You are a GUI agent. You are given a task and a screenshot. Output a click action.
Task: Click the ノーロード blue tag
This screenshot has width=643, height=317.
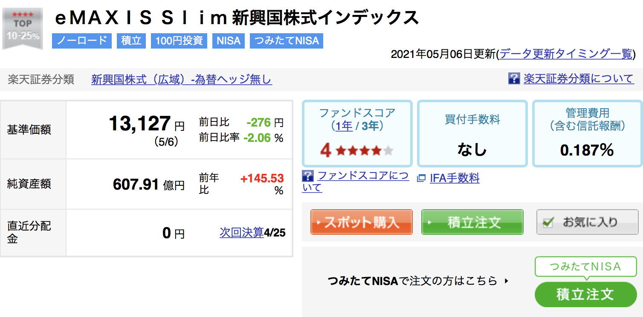tap(82, 41)
